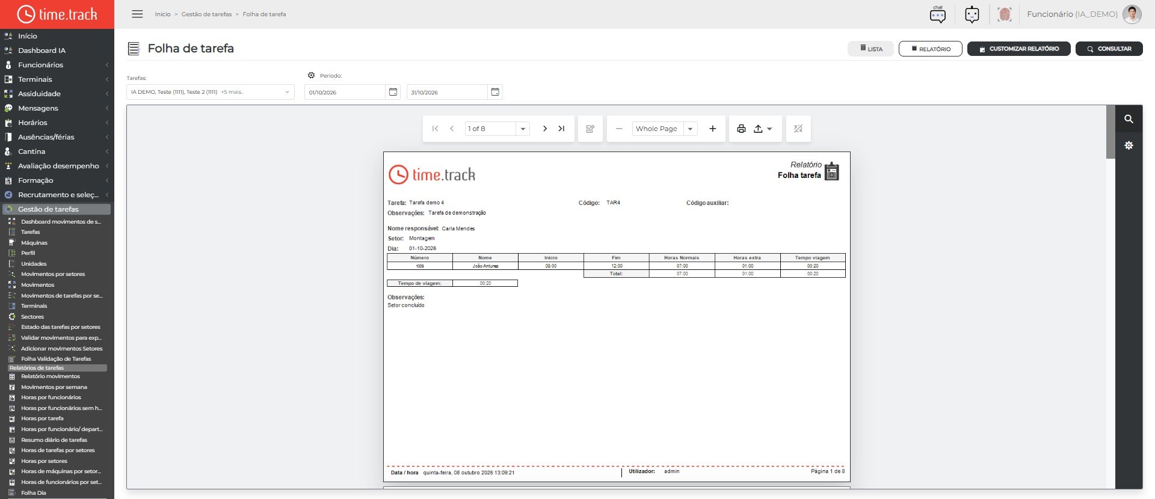The image size is (1155, 499).
Task: Open report viewer settings gear
Action: click(x=1129, y=145)
